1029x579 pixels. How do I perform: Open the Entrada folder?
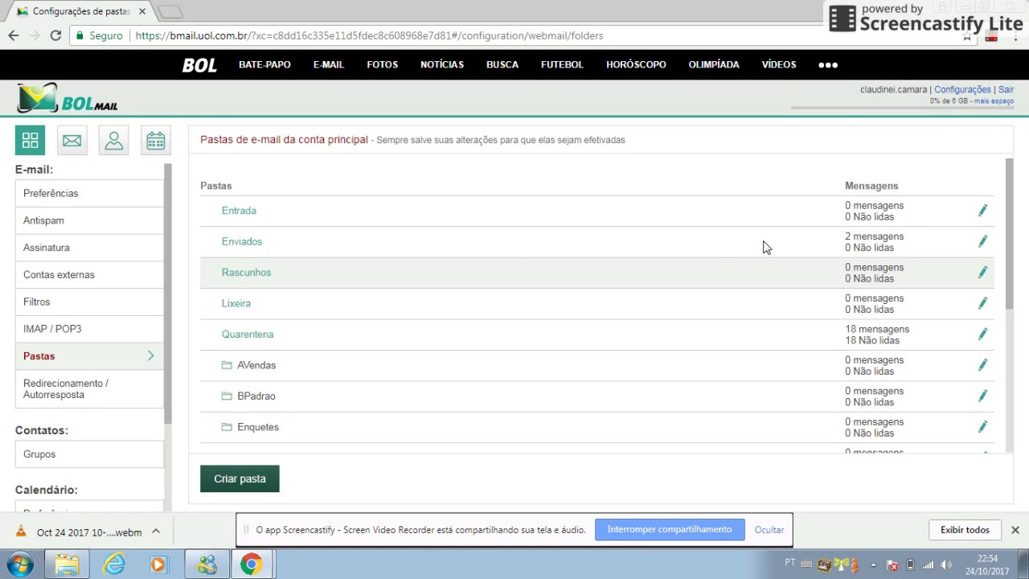(x=239, y=211)
